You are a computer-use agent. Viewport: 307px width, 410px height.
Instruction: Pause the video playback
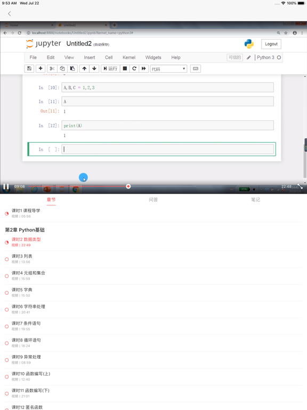(6, 186)
